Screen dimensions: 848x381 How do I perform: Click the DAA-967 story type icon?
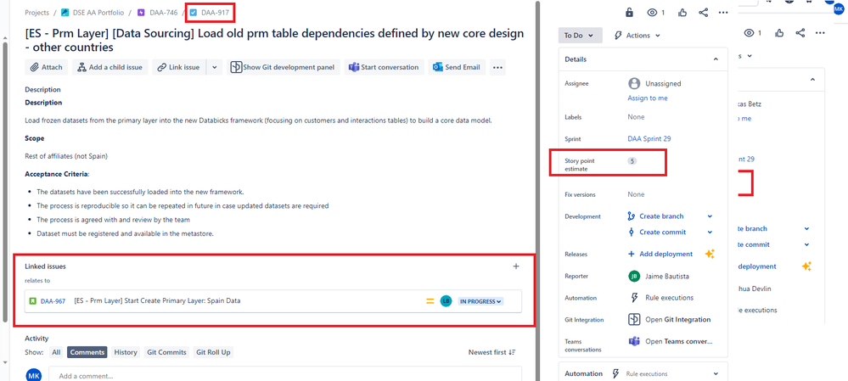(32, 301)
